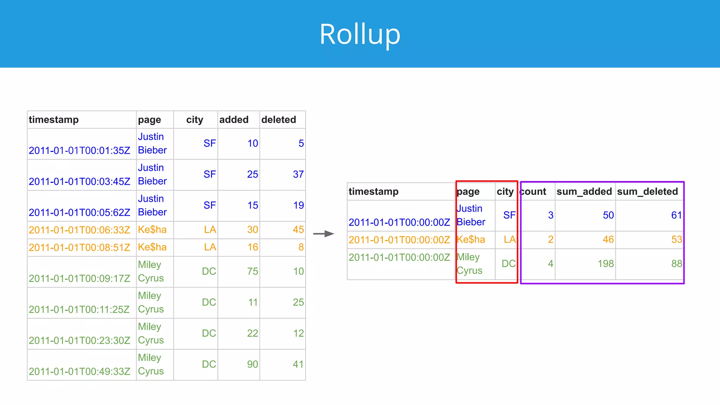Select sum_deleted value 61
The height and width of the screenshot is (405, 720).
677,215
